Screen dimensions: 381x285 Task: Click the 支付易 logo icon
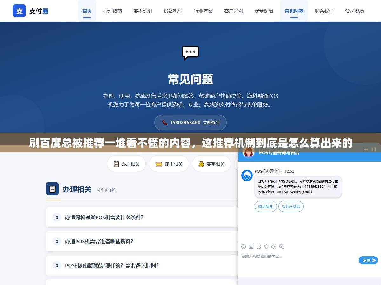19,11
